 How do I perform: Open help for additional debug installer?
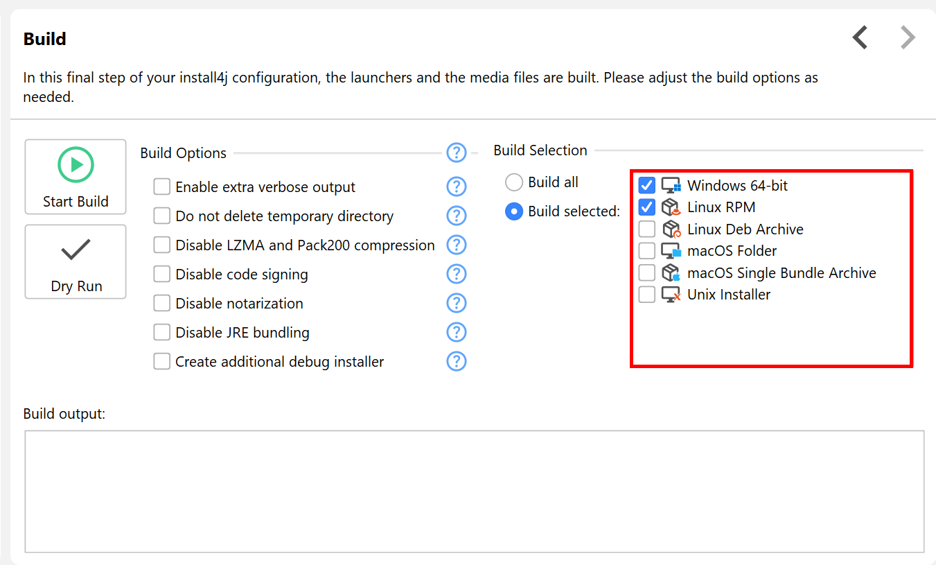point(456,362)
